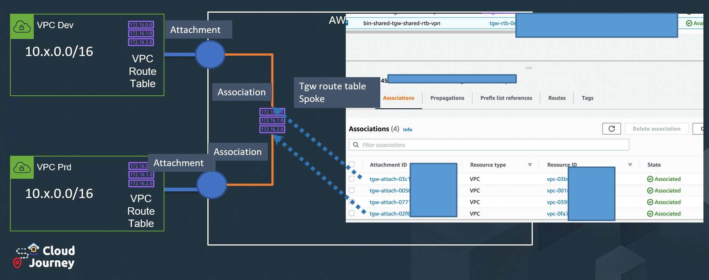
Task: Open the Routes tab
Action: [x=557, y=98]
